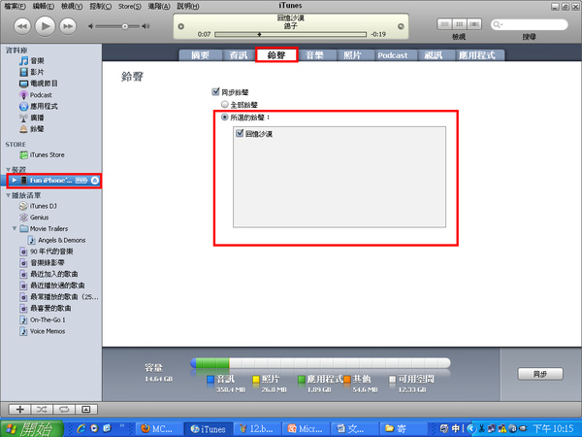Expand the Fun iPhone device triangle
The height and width of the screenshot is (437, 582).
click(x=15, y=181)
